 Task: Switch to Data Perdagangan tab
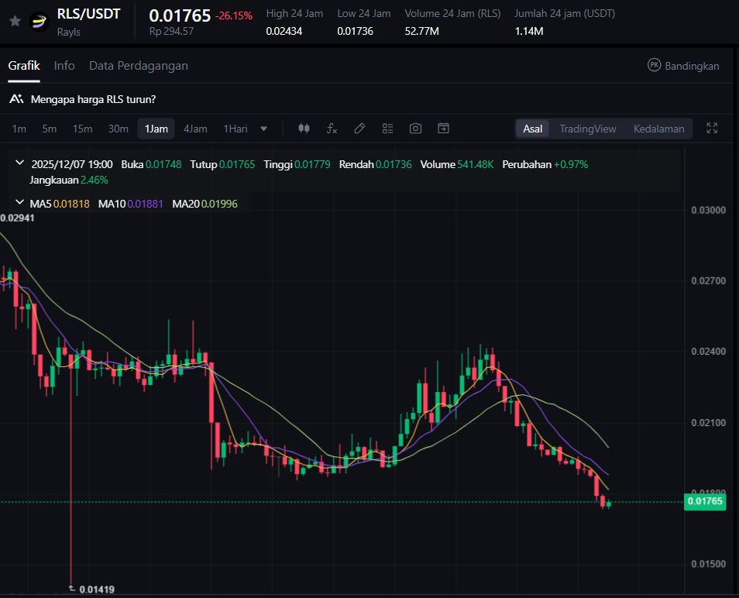click(138, 66)
